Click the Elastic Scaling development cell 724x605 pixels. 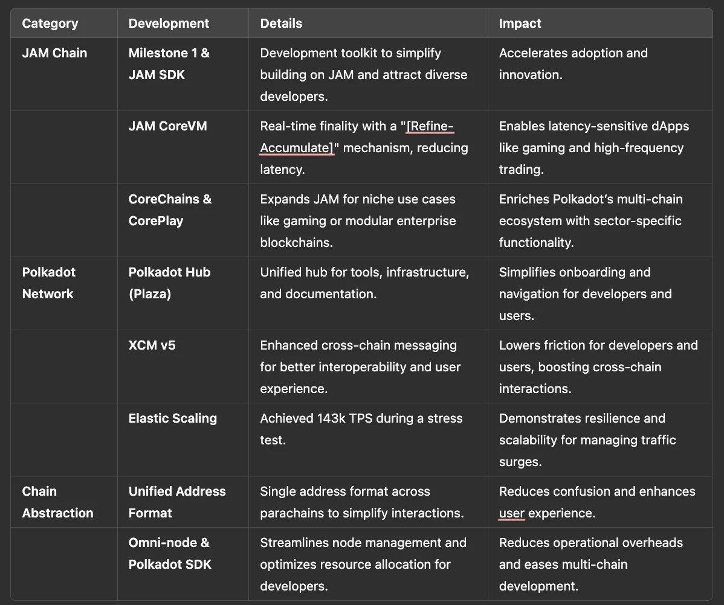pyautogui.click(x=173, y=418)
